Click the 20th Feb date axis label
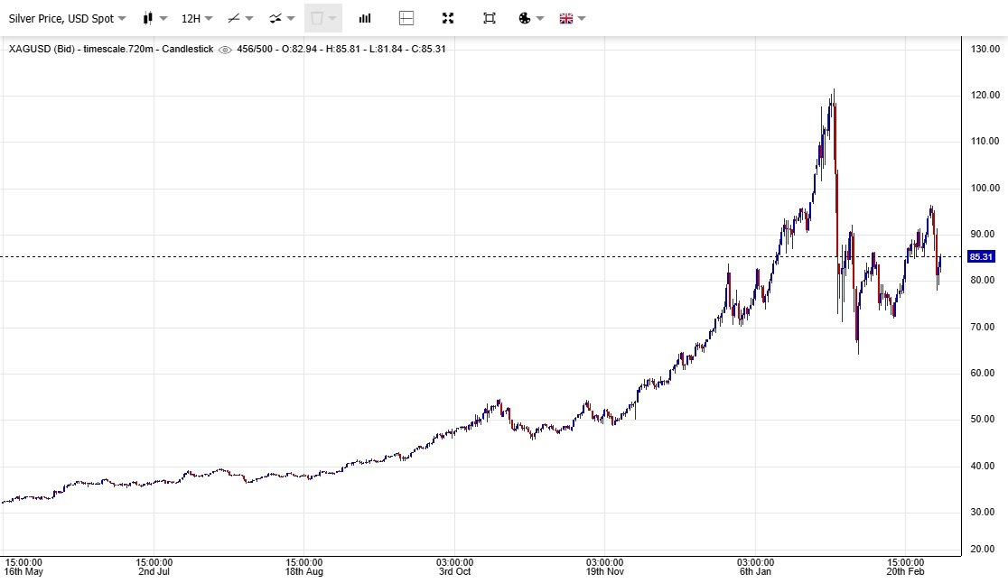This screenshot has height=583, width=1008. 905,571
